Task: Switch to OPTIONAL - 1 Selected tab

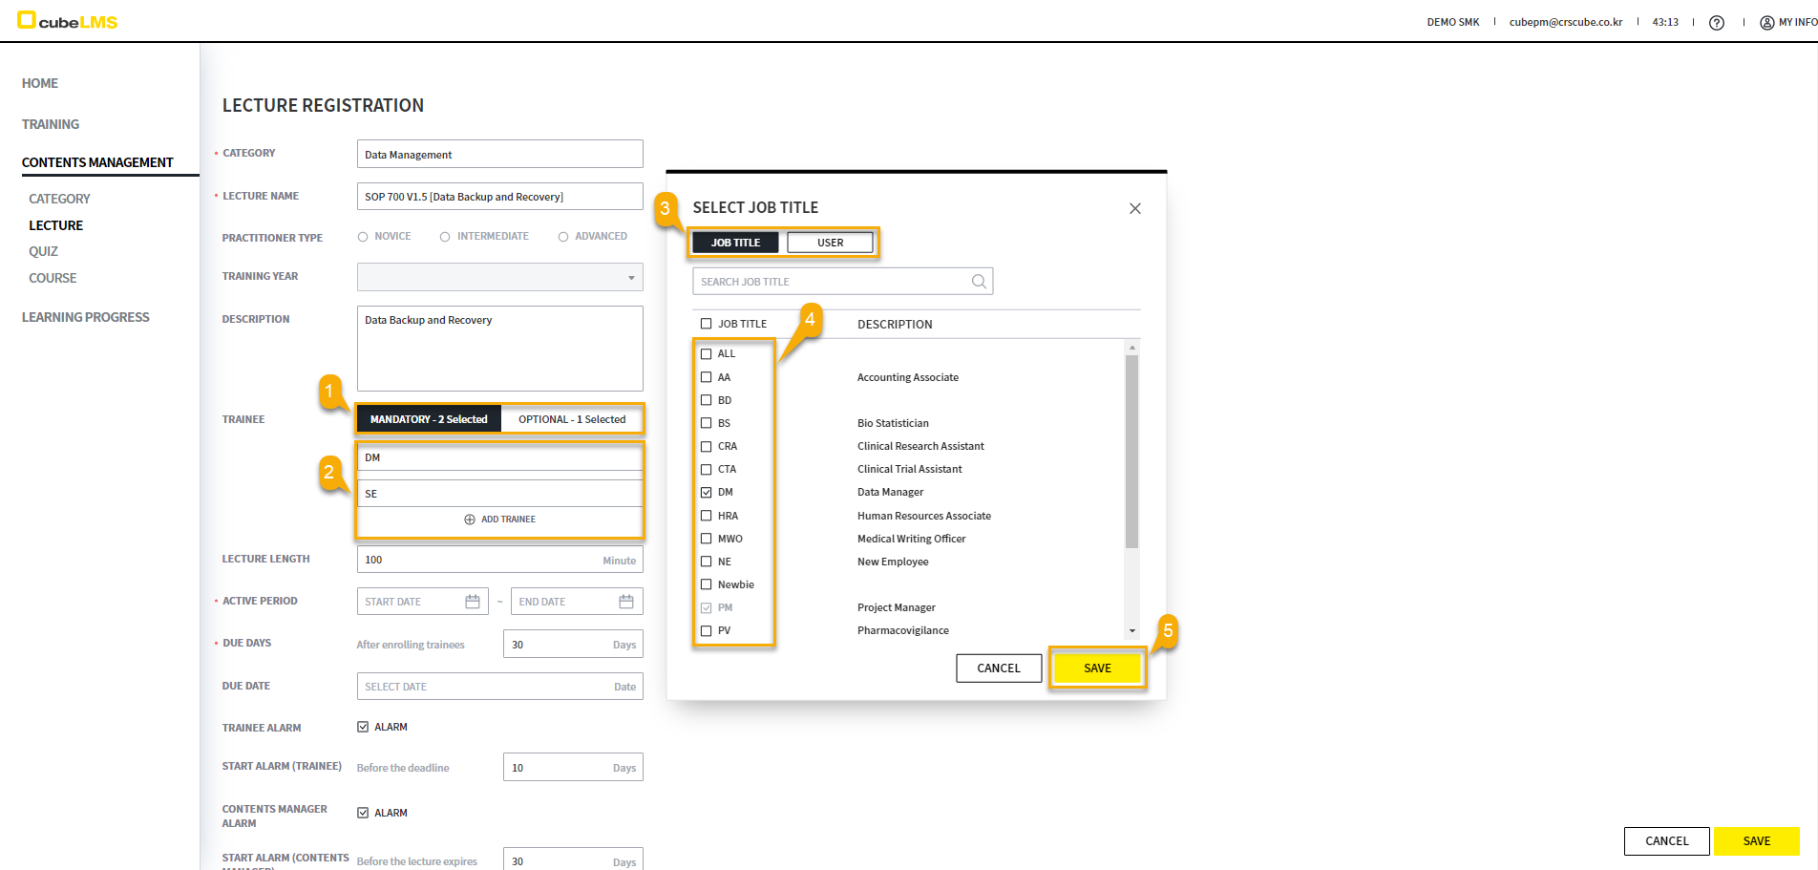Action: pyautogui.click(x=572, y=419)
